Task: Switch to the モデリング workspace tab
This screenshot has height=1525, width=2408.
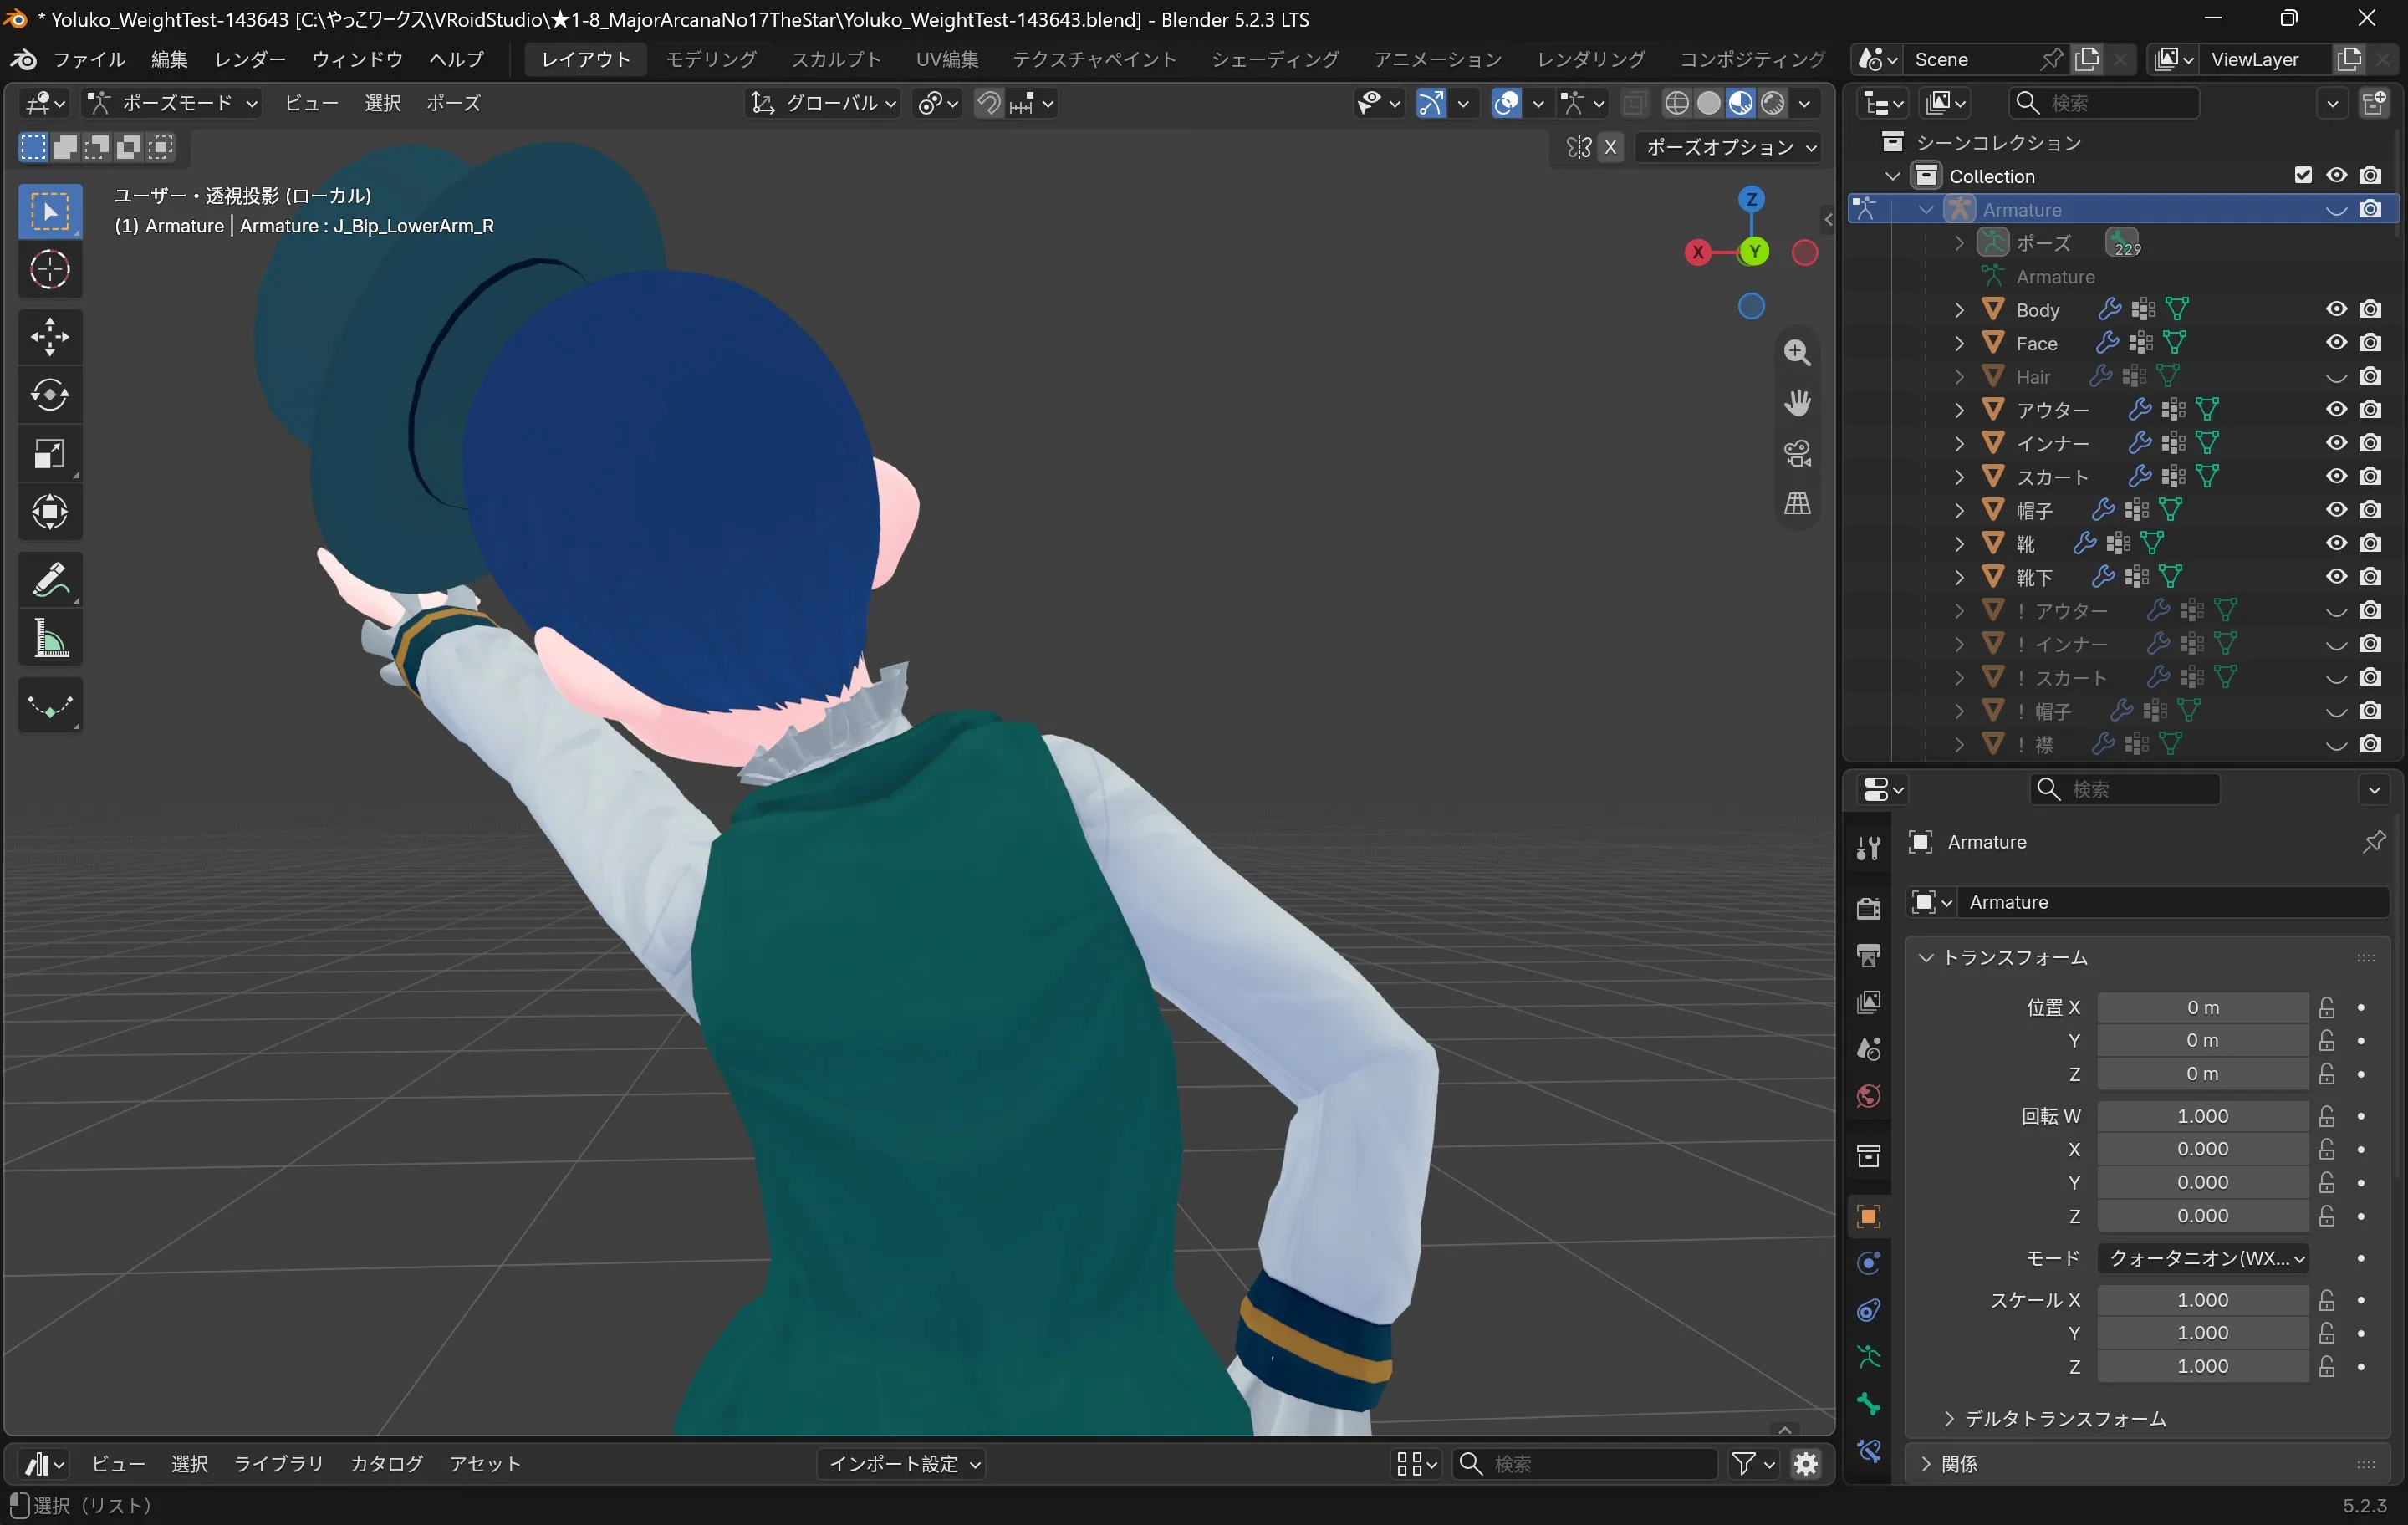Action: tap(711, 59)
